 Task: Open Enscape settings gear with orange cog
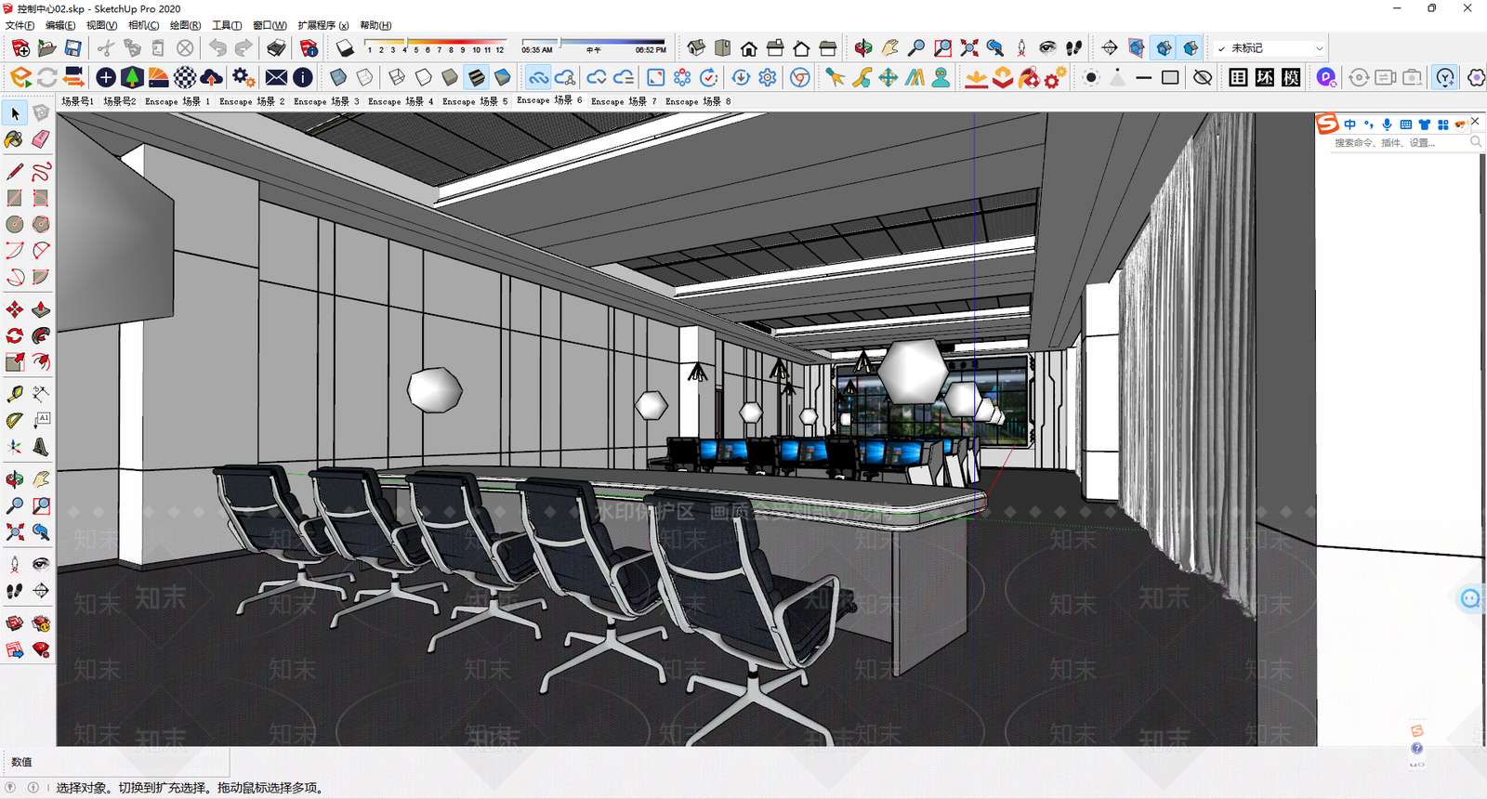click(x=243, y=77)
